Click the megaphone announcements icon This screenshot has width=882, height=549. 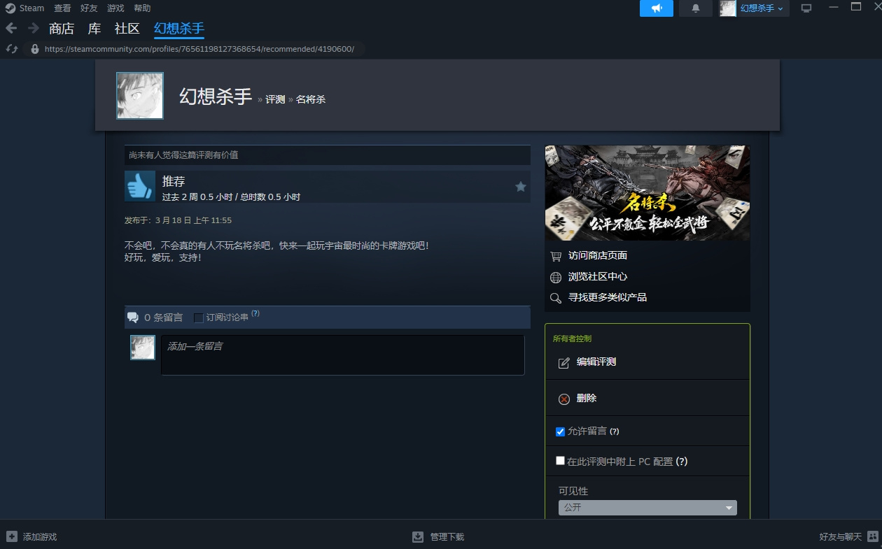tap(657, 8)
